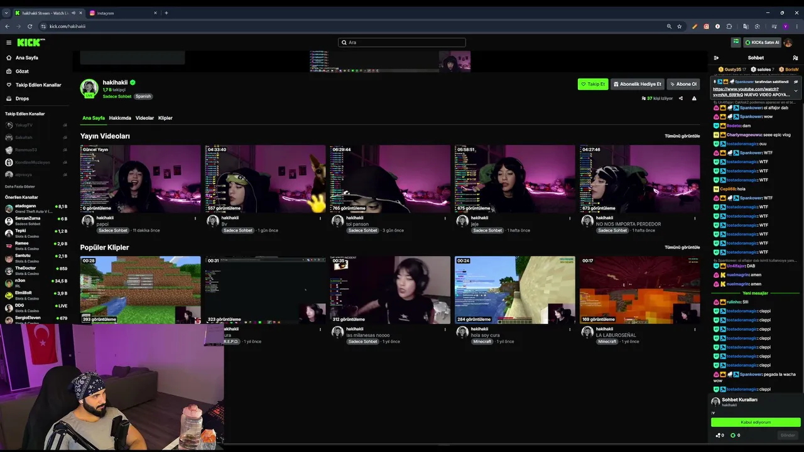Click the green leaderboard icon beside KICKs Satın Al
804x452 pixels.
click(x=736, y=42)
